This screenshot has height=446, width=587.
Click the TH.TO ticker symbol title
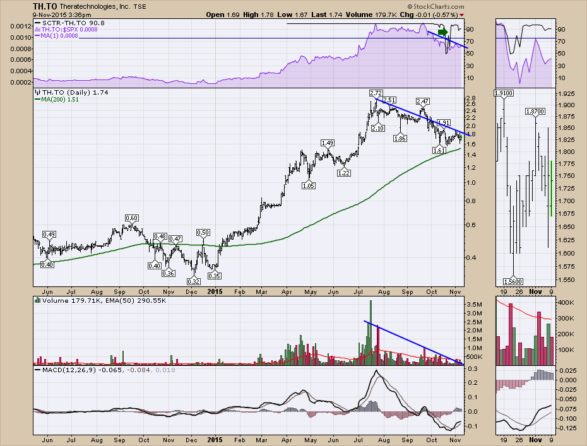tap(45, 6)
